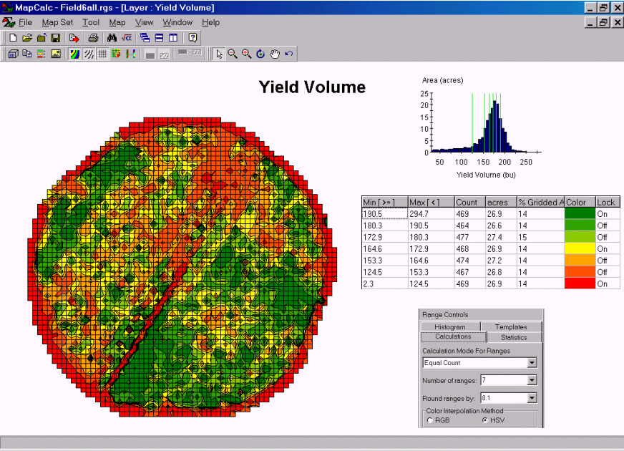The width and height of the screenshot is (624, 451).
Task: Select the HSV color interpolation option
Action: 486,420
